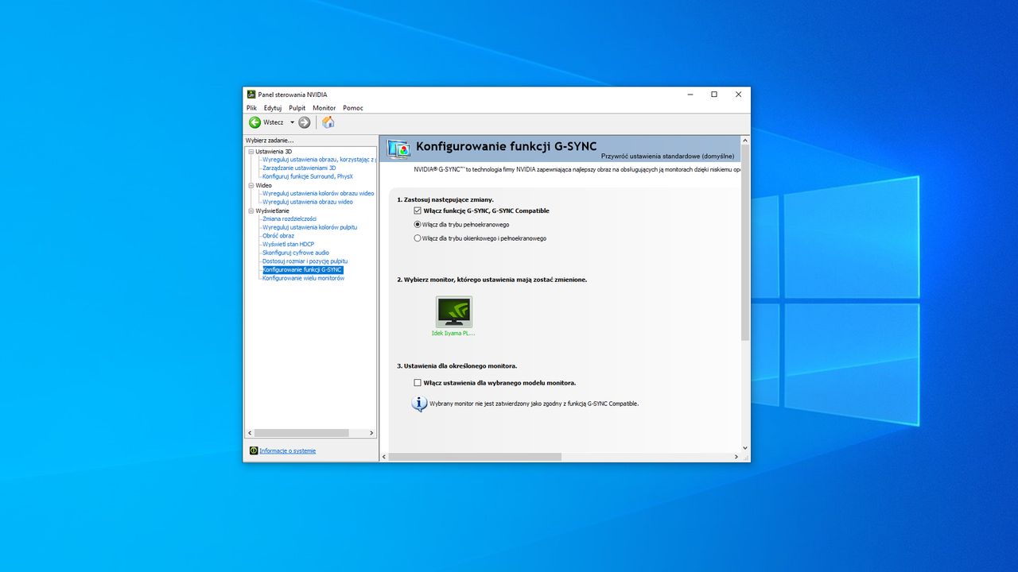Collapse the Ustawienia 3D tree node
1018x572 pixels.
pos(251,151)
